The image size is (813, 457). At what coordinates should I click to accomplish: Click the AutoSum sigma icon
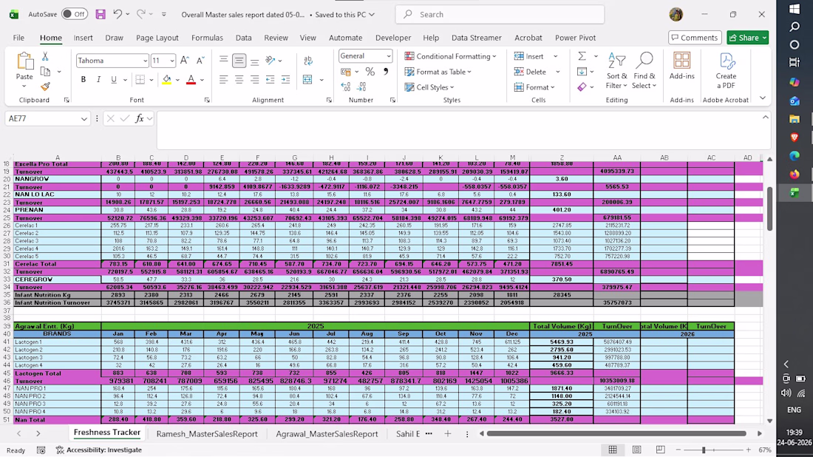[x=582, y=56]
